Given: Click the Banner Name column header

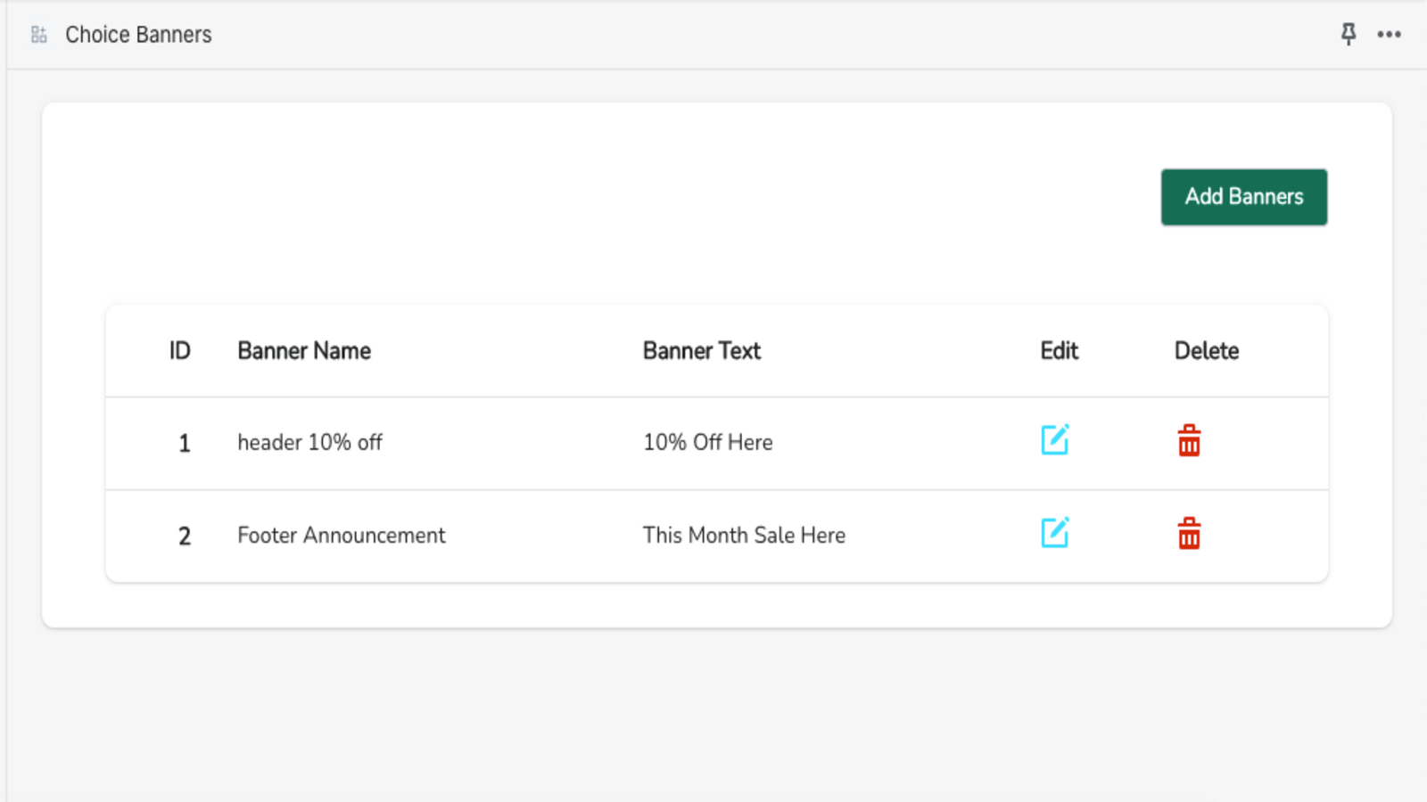Looking at the screenshot, I should point(304,351).
